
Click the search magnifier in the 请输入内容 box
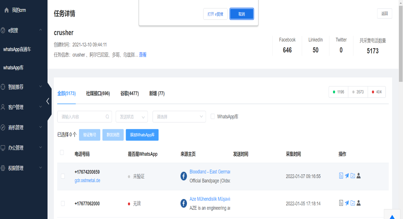tap(107, 117)
